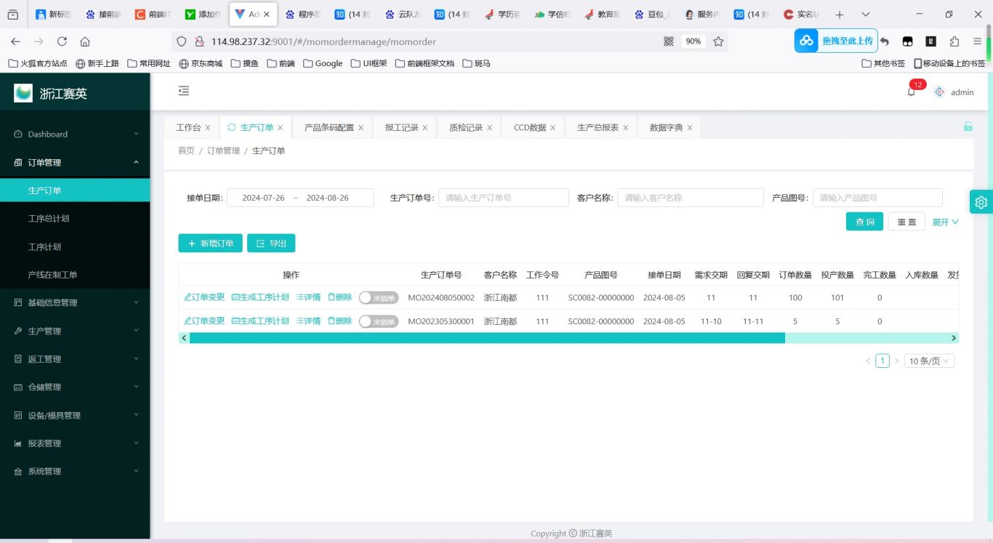Close the 质检记录 tab
Viewport: 993px width, 543px height.
(x=489, y=128)
